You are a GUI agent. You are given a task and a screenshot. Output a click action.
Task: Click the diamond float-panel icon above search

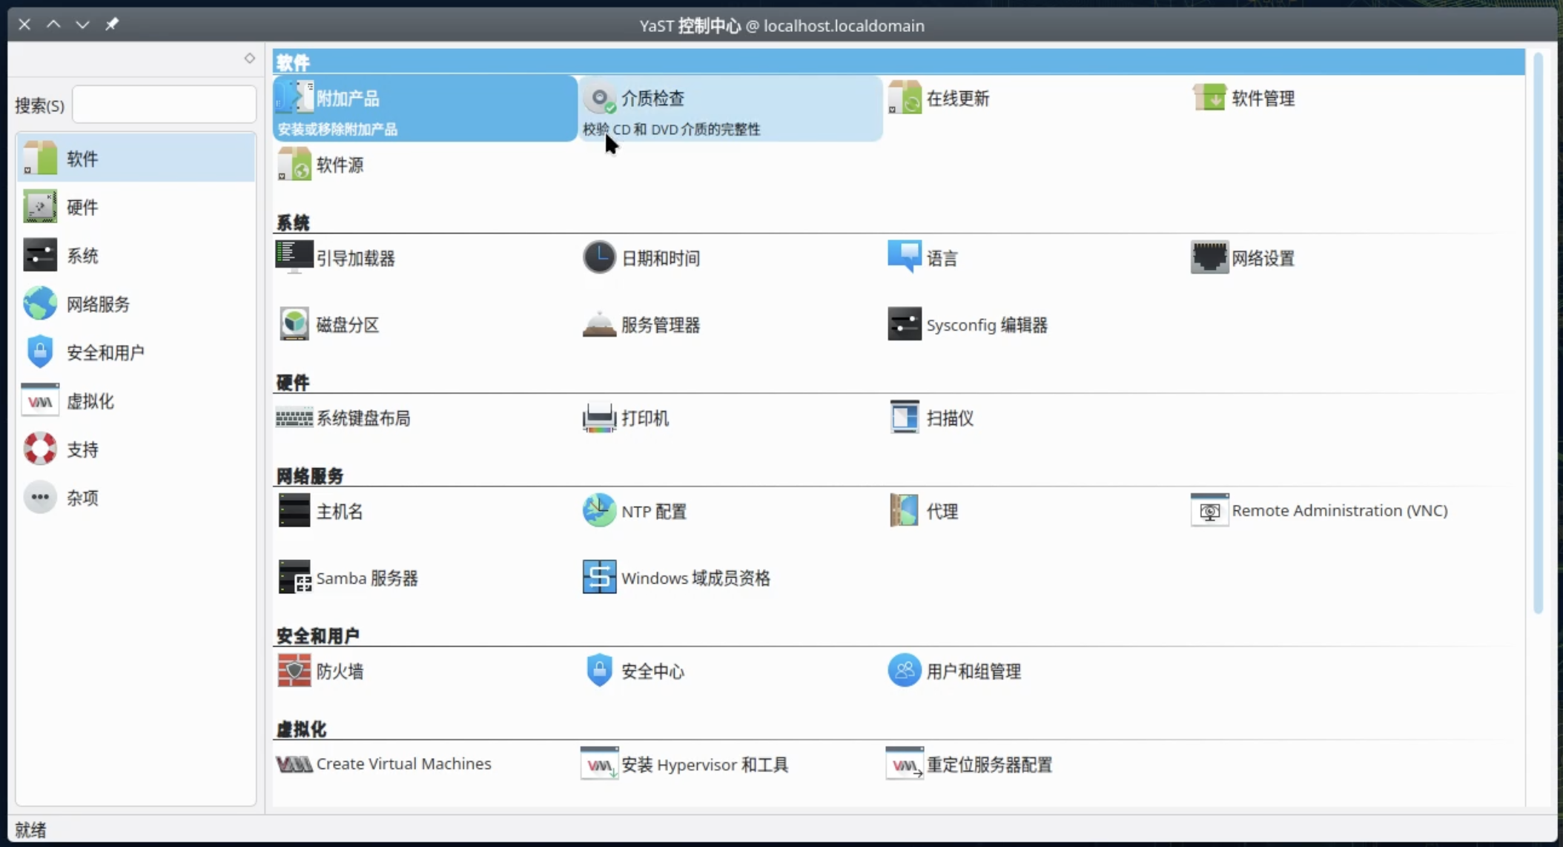pyautogui.click(x=249, y=58)
